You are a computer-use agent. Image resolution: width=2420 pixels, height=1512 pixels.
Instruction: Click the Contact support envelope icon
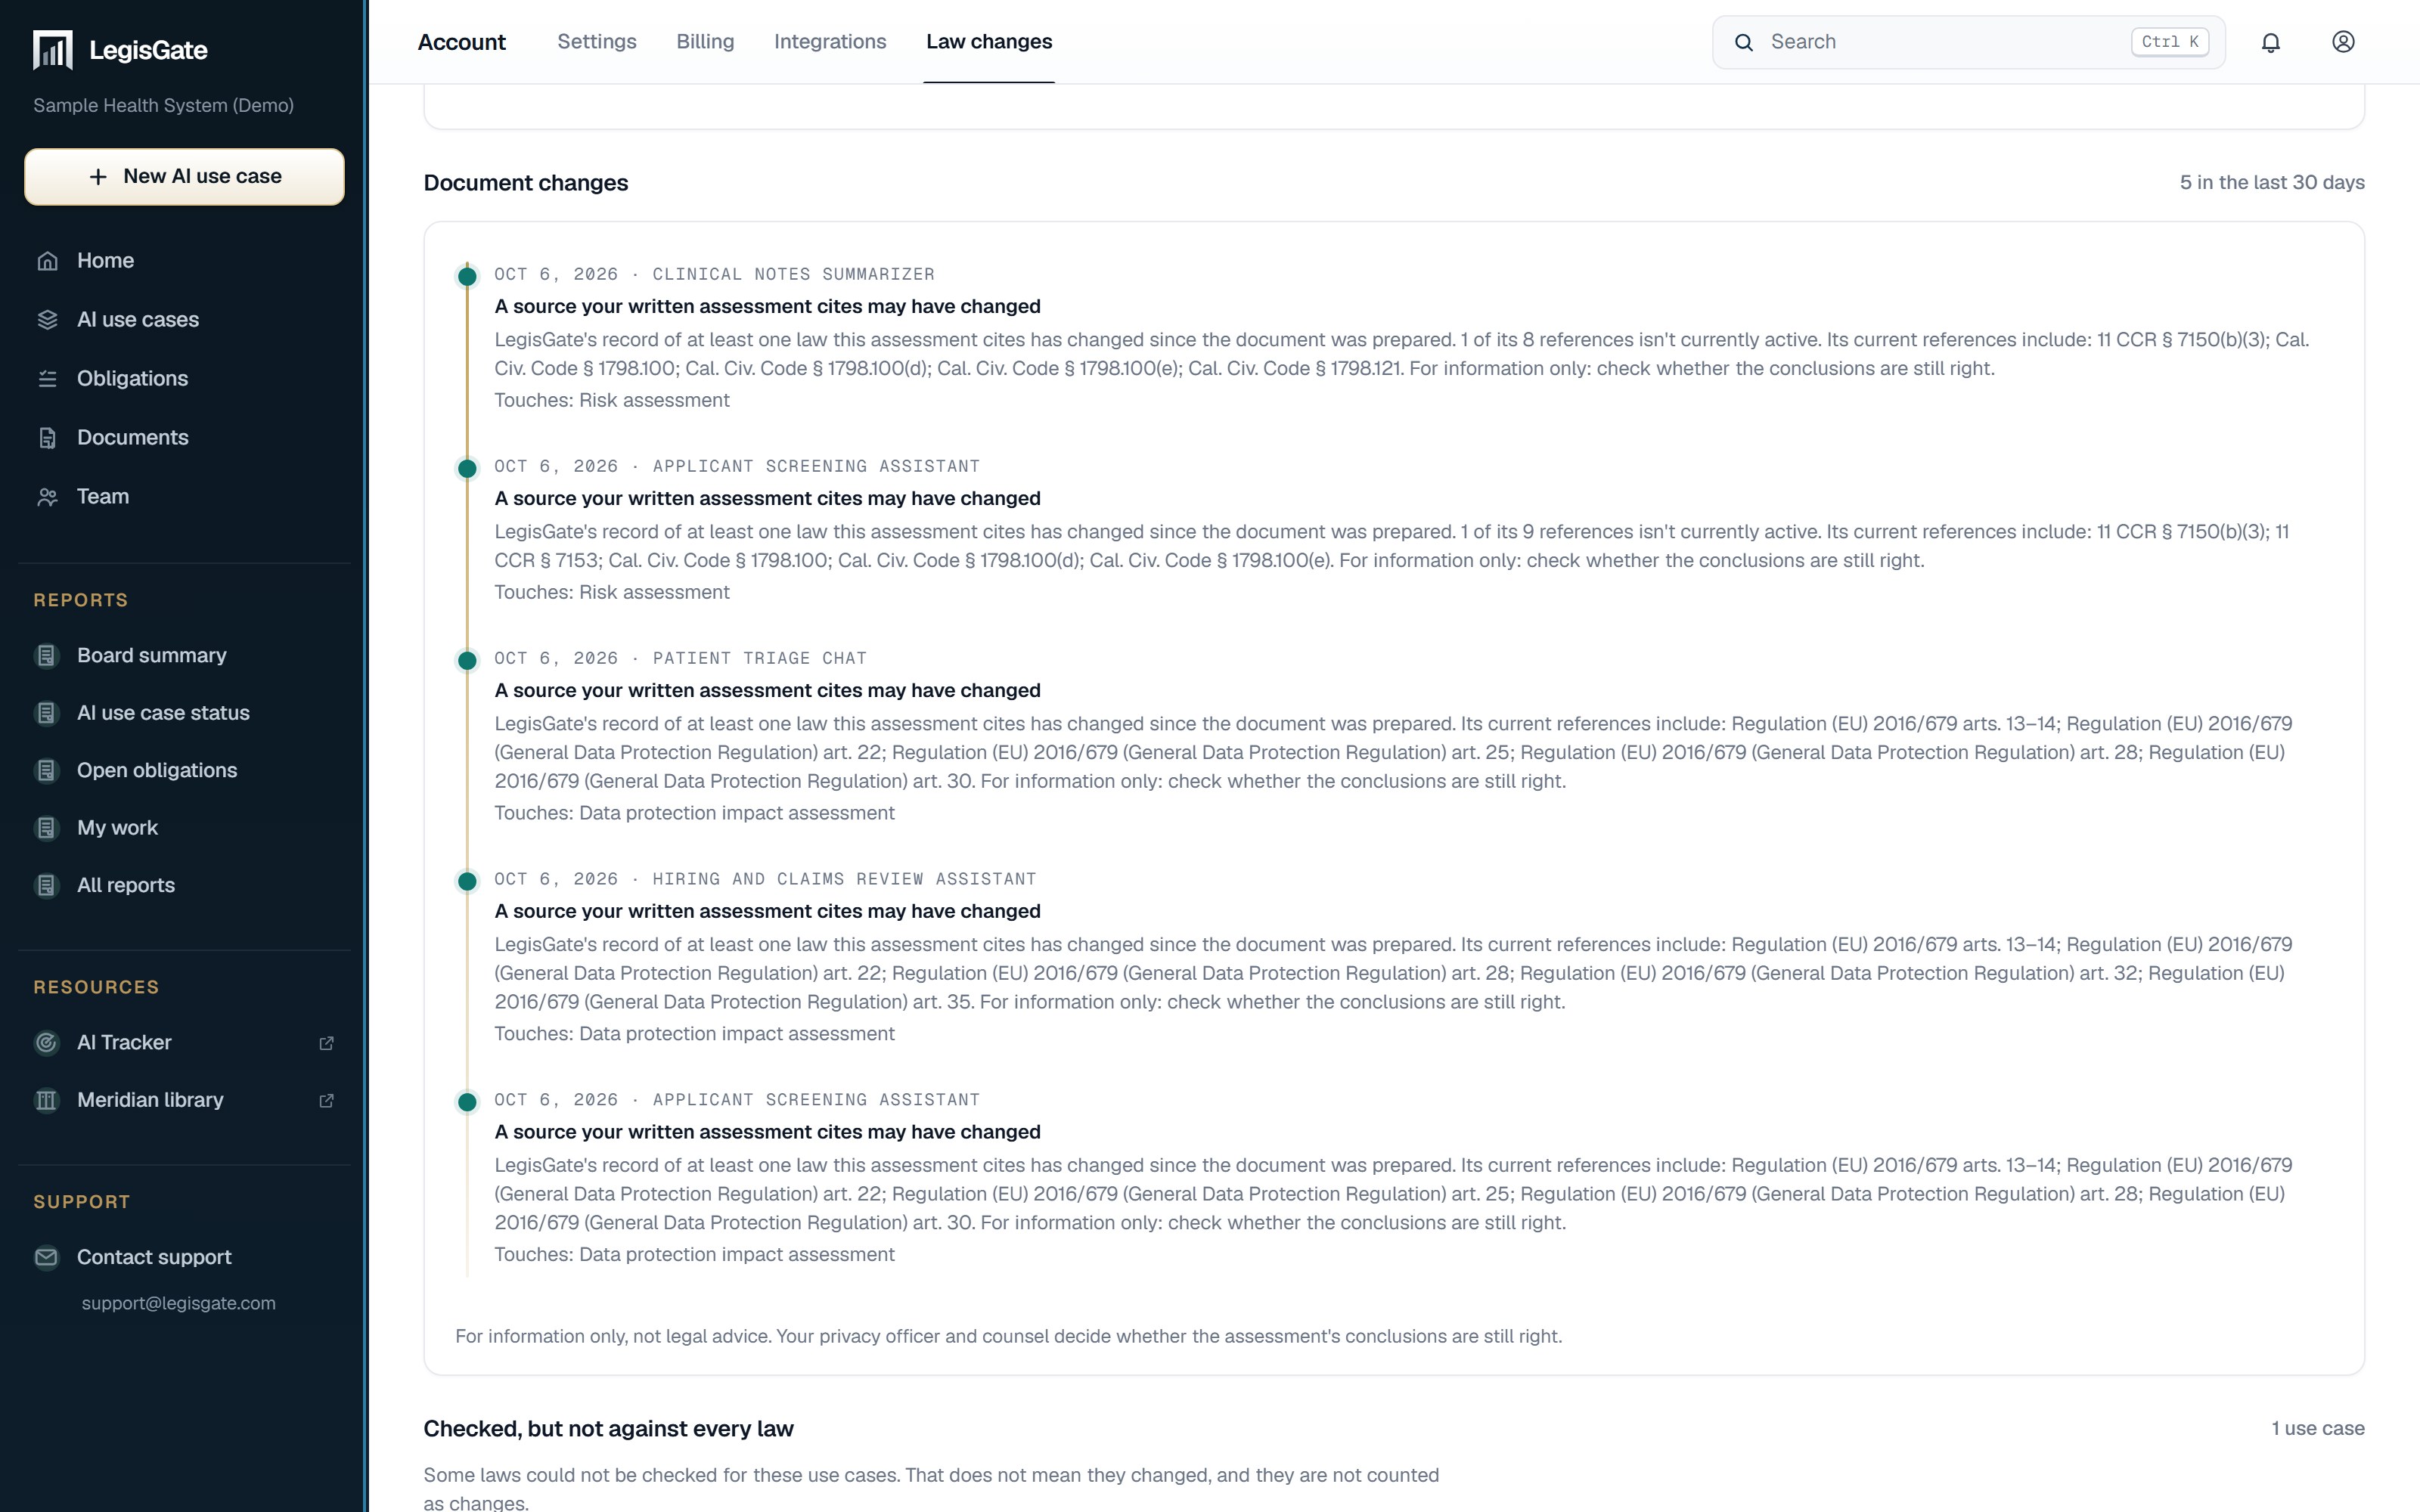click(x=47, y=1257)
